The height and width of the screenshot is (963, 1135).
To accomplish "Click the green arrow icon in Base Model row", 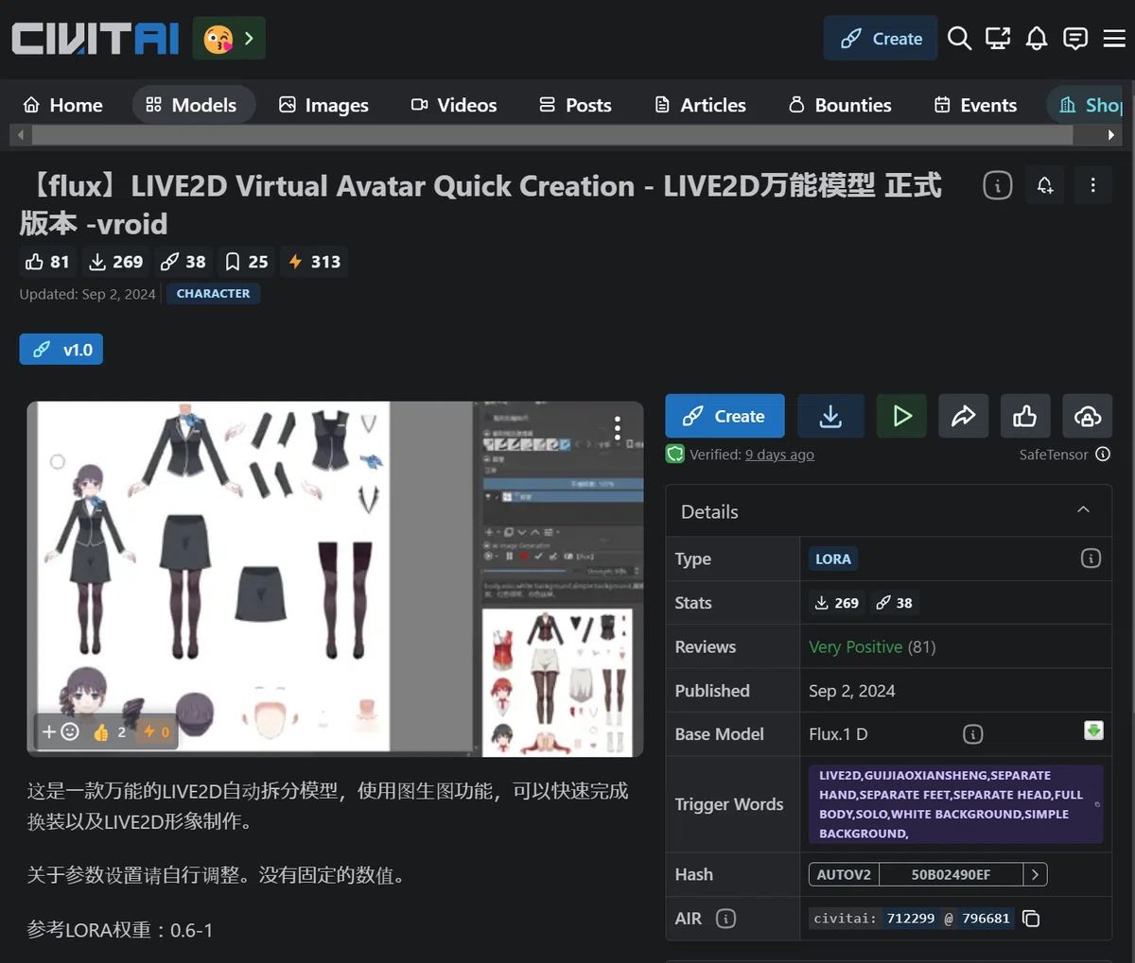I will coord(1093,731).
